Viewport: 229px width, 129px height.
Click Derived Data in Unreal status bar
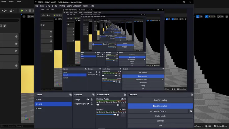221,126
